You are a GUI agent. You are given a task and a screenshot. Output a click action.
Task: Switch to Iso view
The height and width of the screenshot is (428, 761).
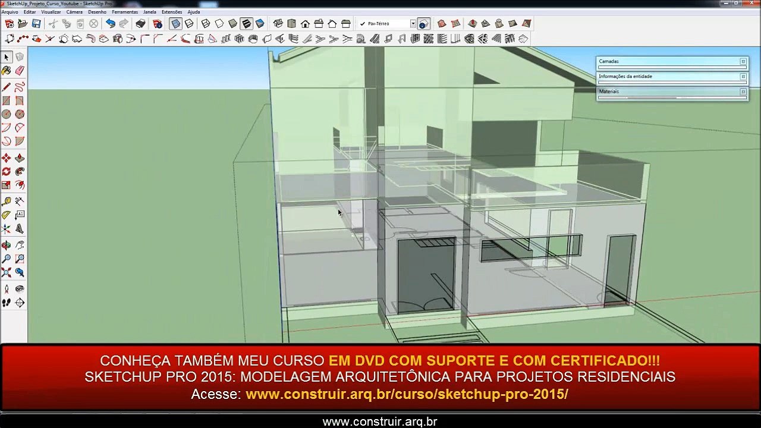[278, 24]
